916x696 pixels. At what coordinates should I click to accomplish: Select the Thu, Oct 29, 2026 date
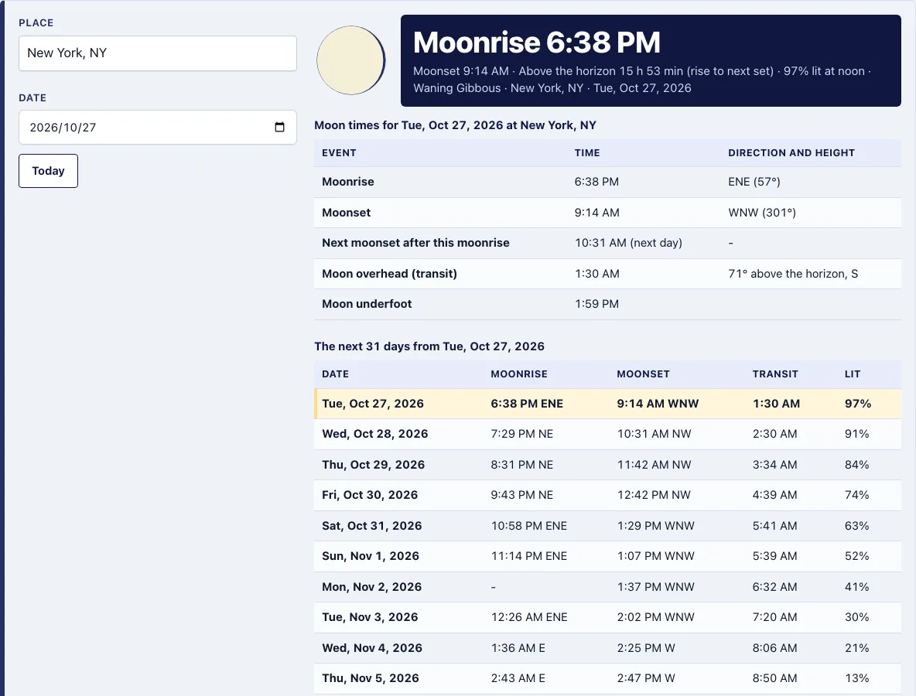click(373, 465)
